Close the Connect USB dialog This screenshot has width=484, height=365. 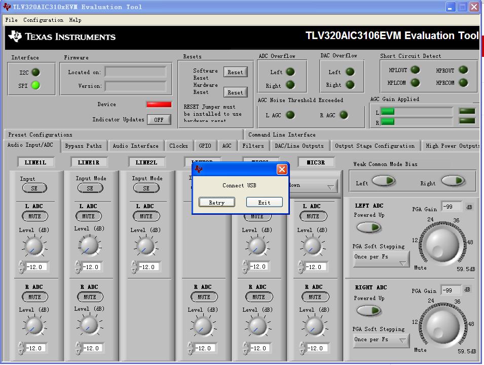click(x=282, y=169)
